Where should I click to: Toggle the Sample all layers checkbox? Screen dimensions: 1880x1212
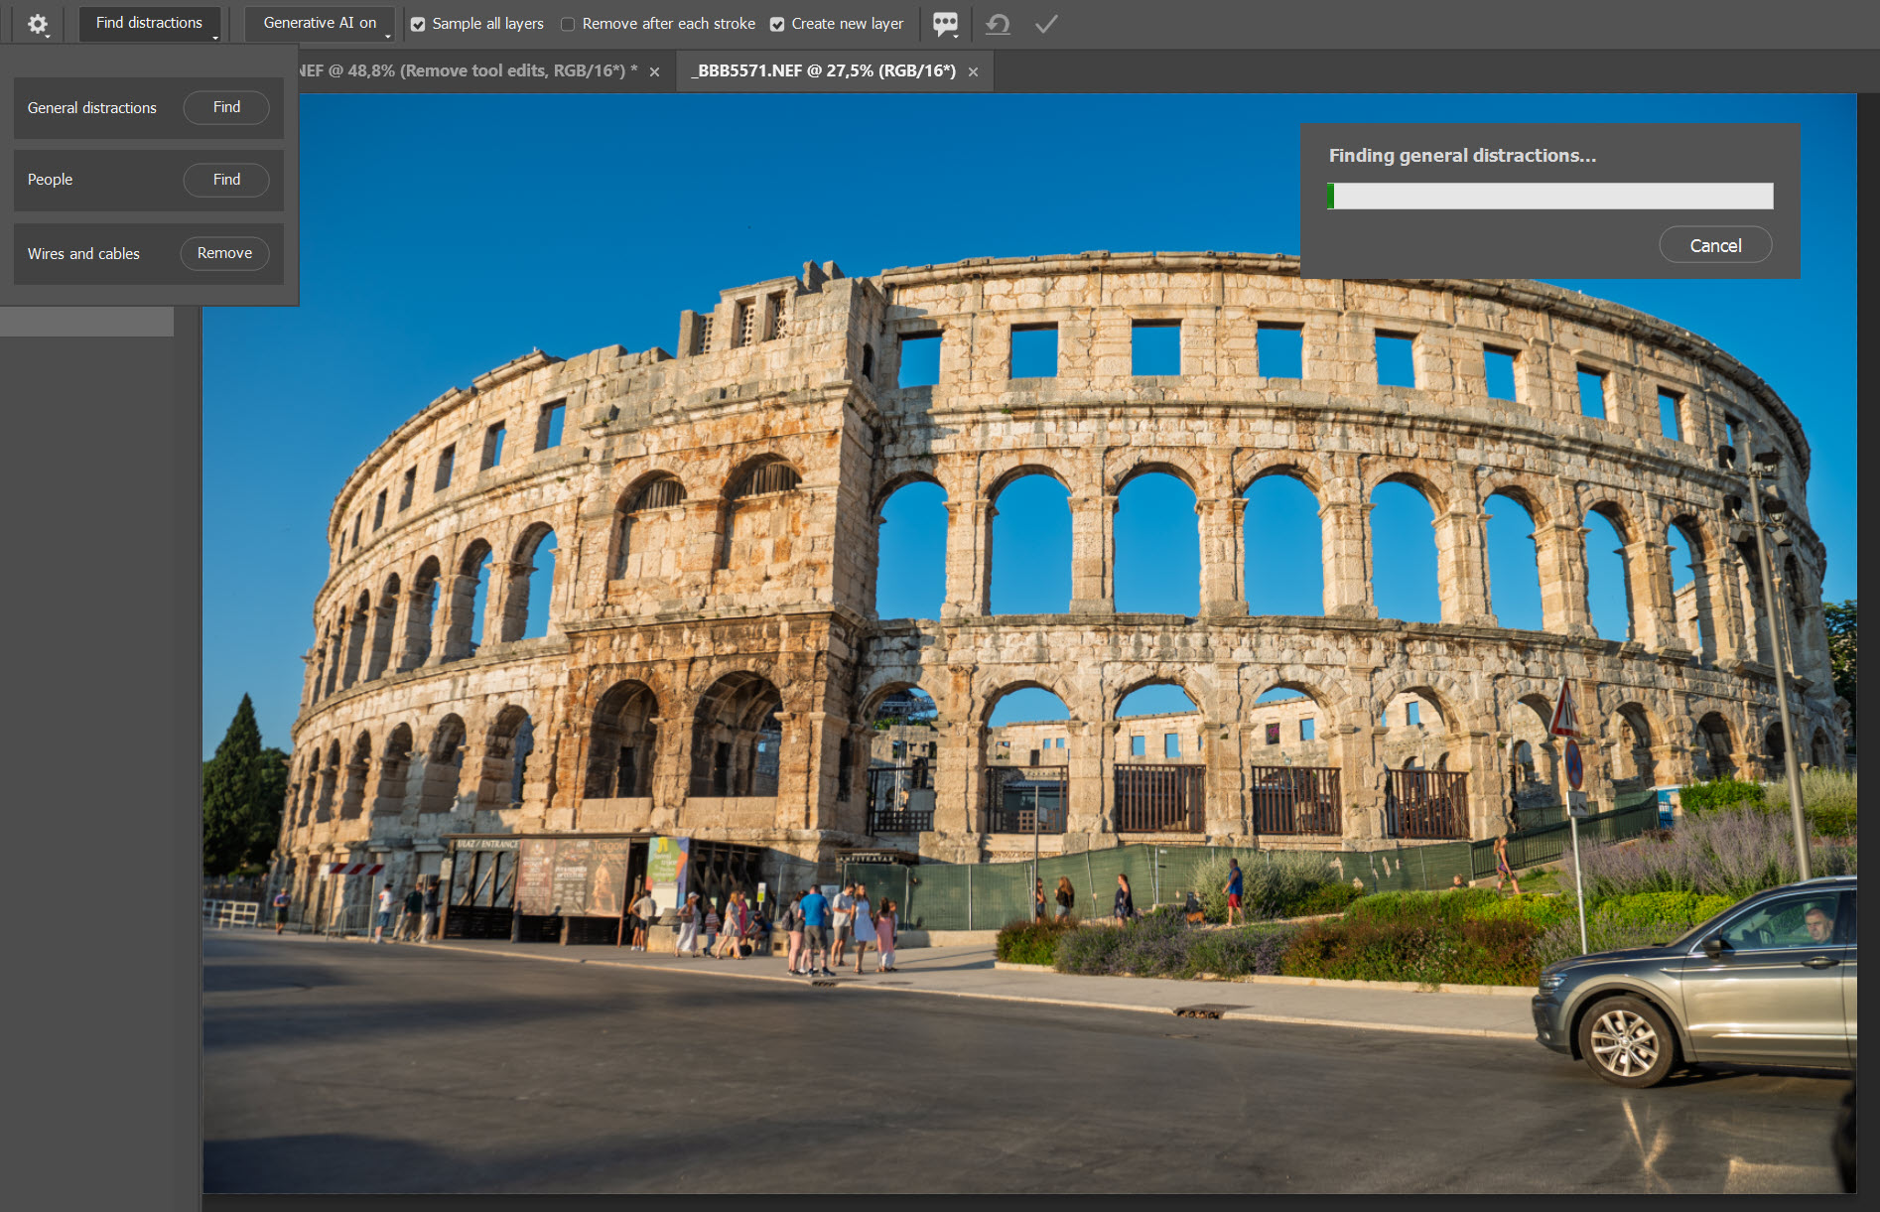pyautogui.click(x=418, y=24)
